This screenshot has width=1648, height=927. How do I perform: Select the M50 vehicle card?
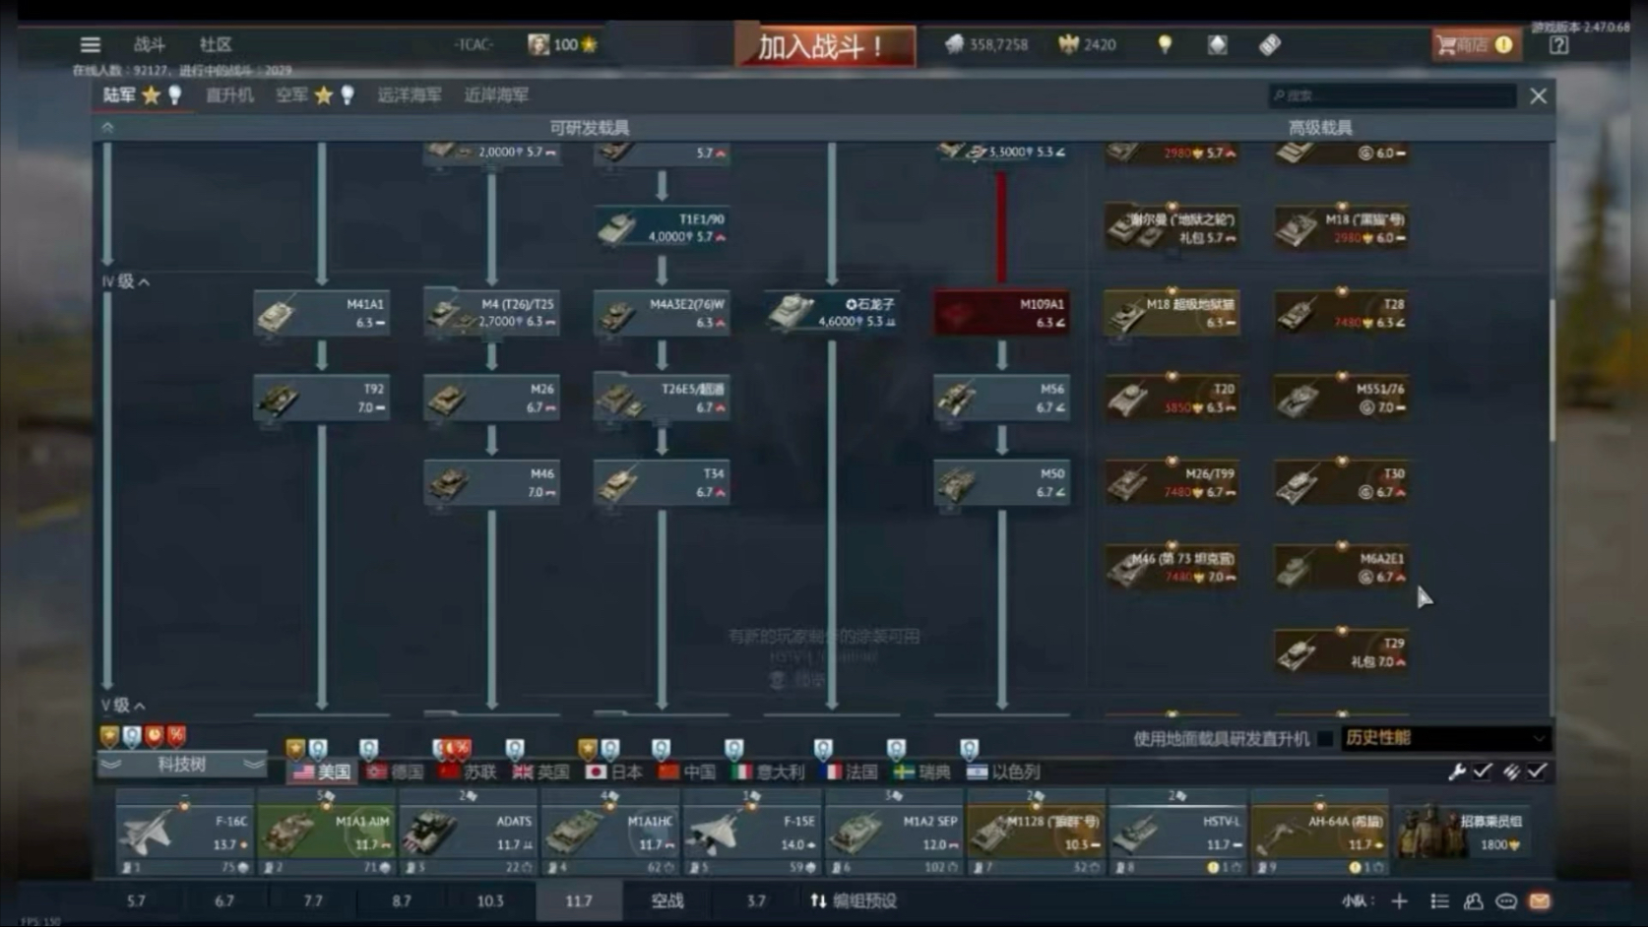click(x=1002, y=482)
